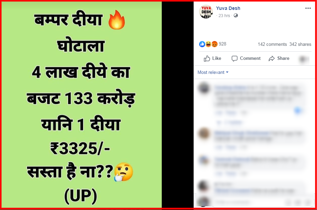Open the 23 hrs timestamp link

[224, 15]
